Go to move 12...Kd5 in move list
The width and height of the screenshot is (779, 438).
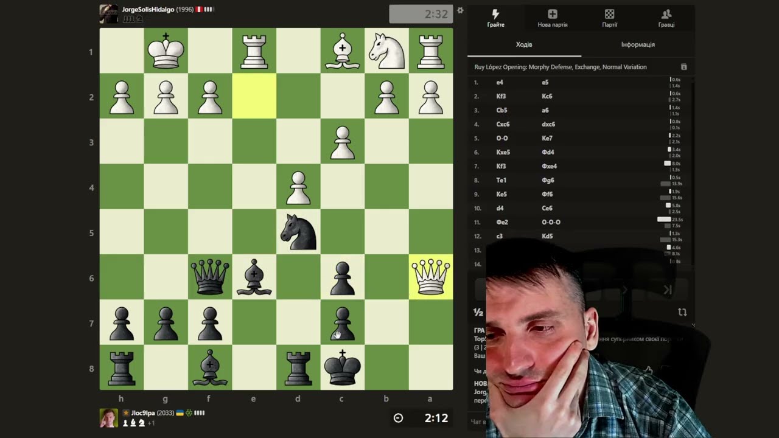547,236
